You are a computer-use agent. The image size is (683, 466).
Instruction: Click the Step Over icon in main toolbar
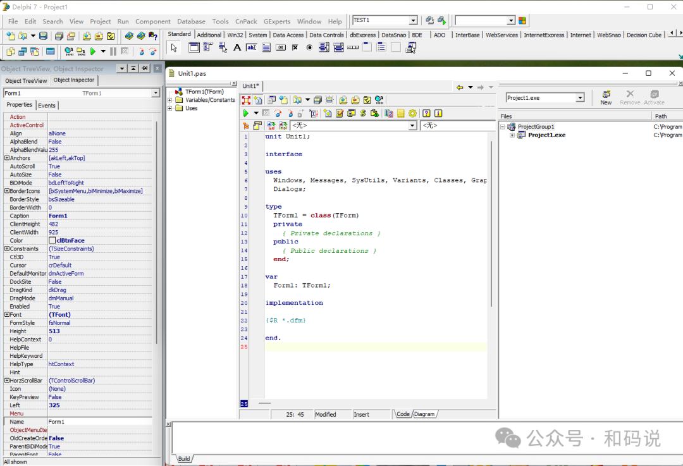point(153,51)
